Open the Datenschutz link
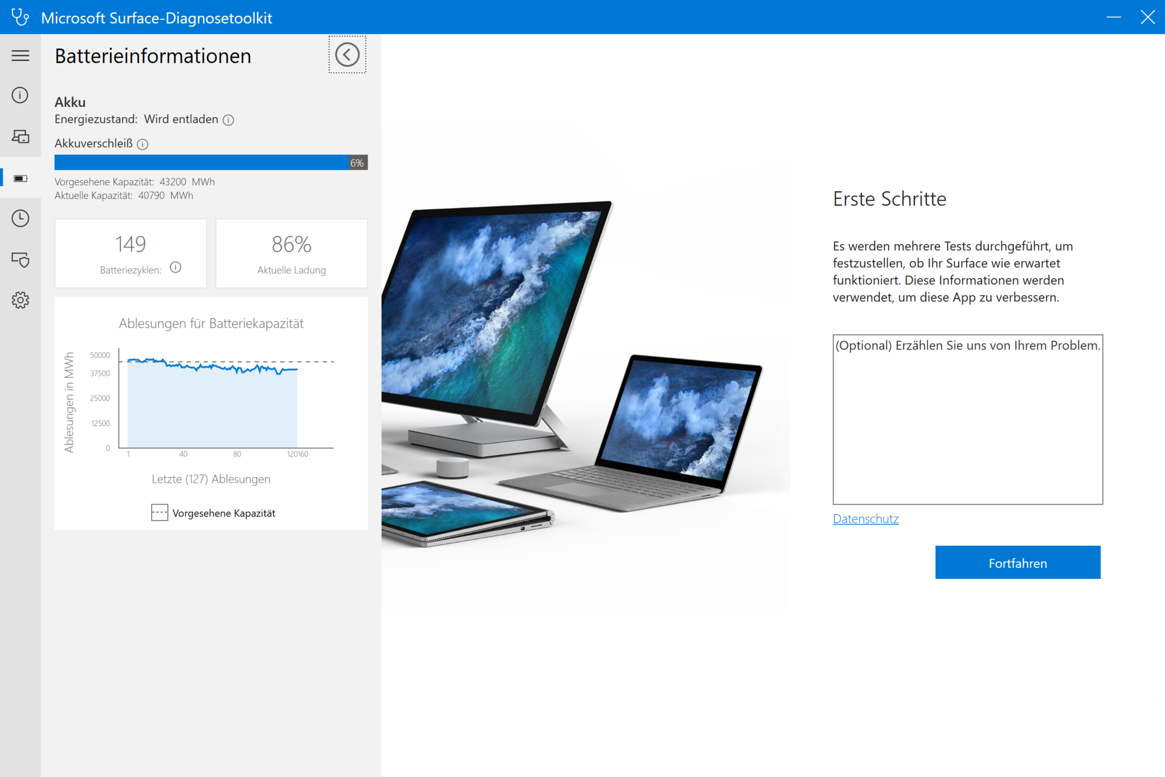 865,519
